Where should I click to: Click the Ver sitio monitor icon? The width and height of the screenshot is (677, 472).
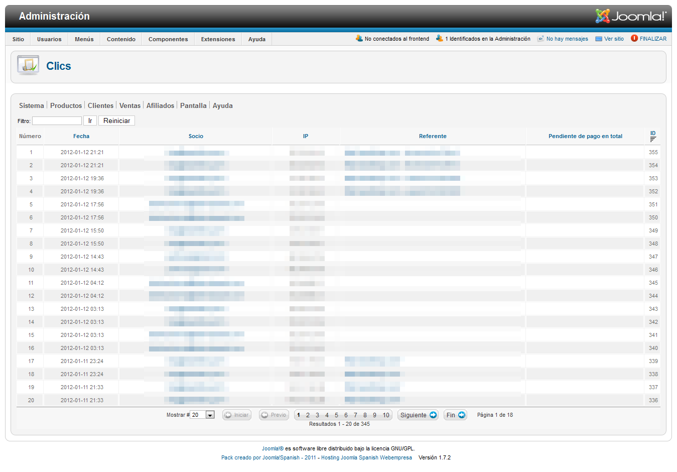tap(599, 39)
